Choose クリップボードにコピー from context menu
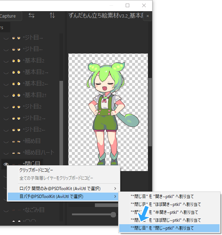 coord(63,170)
